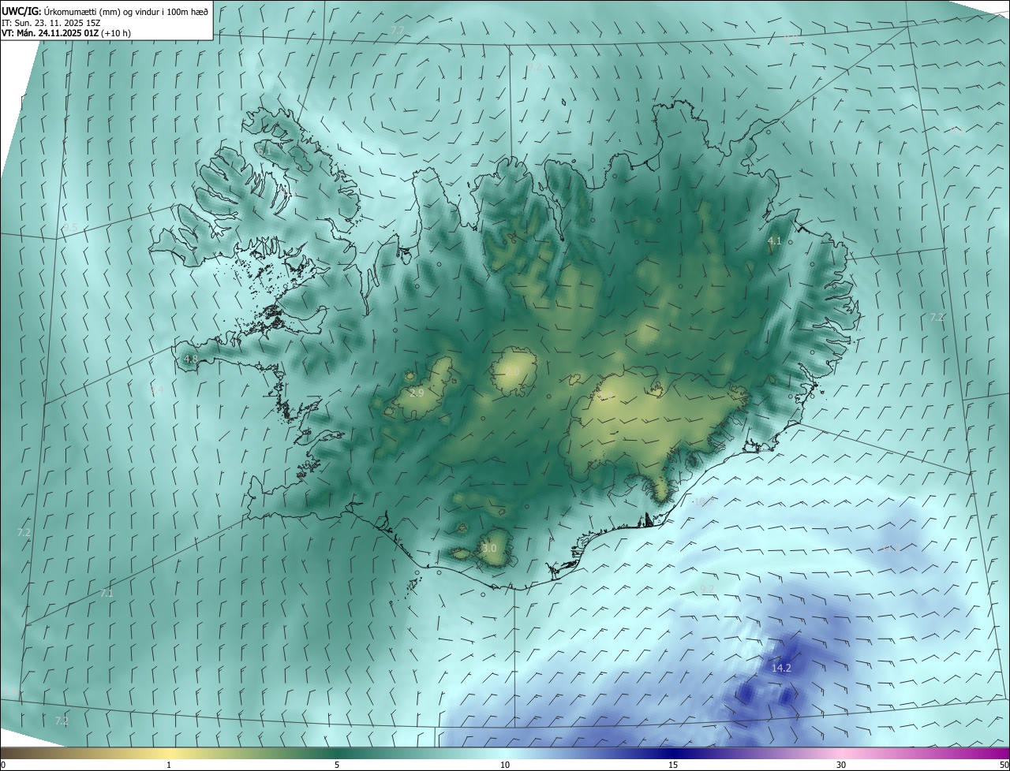The image size is (1010, 771).
Task: Click the 6.5 value label in the northwest sea
Action: 70,227
